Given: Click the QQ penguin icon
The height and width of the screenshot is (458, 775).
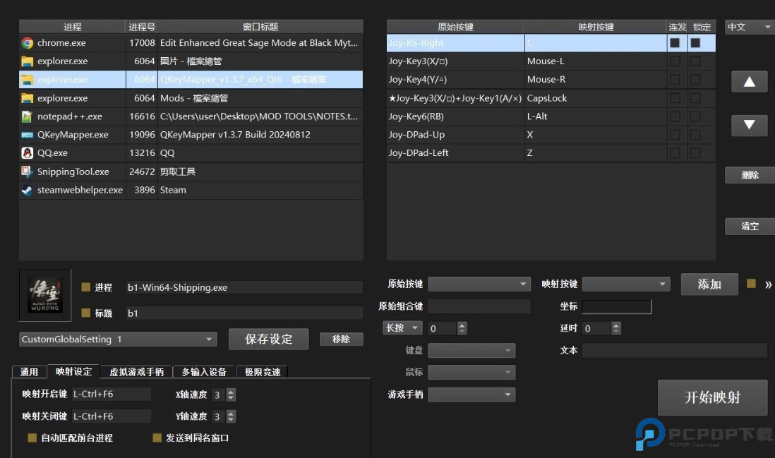Looking at the screenshot, I should tap(28, 153).
